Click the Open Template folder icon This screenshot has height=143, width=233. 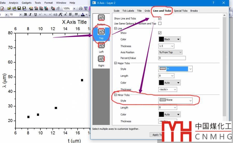click(x=14, y=9)
